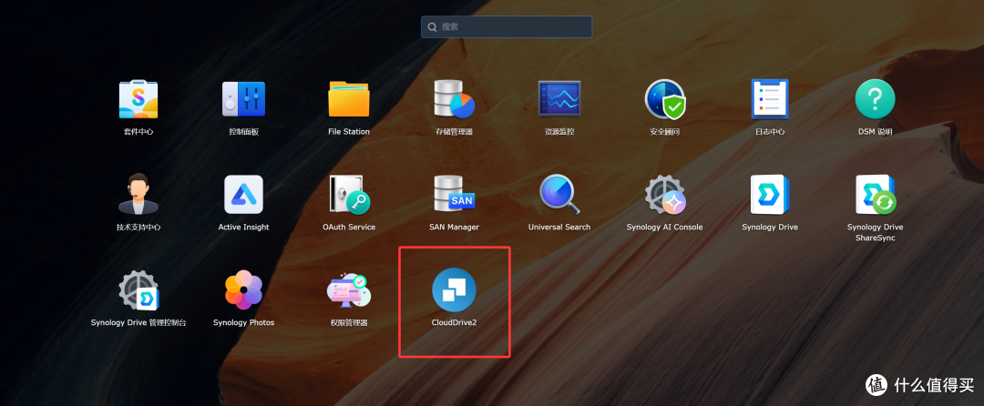Launch CloudDrive2 app icon

[x=454, y=290]
